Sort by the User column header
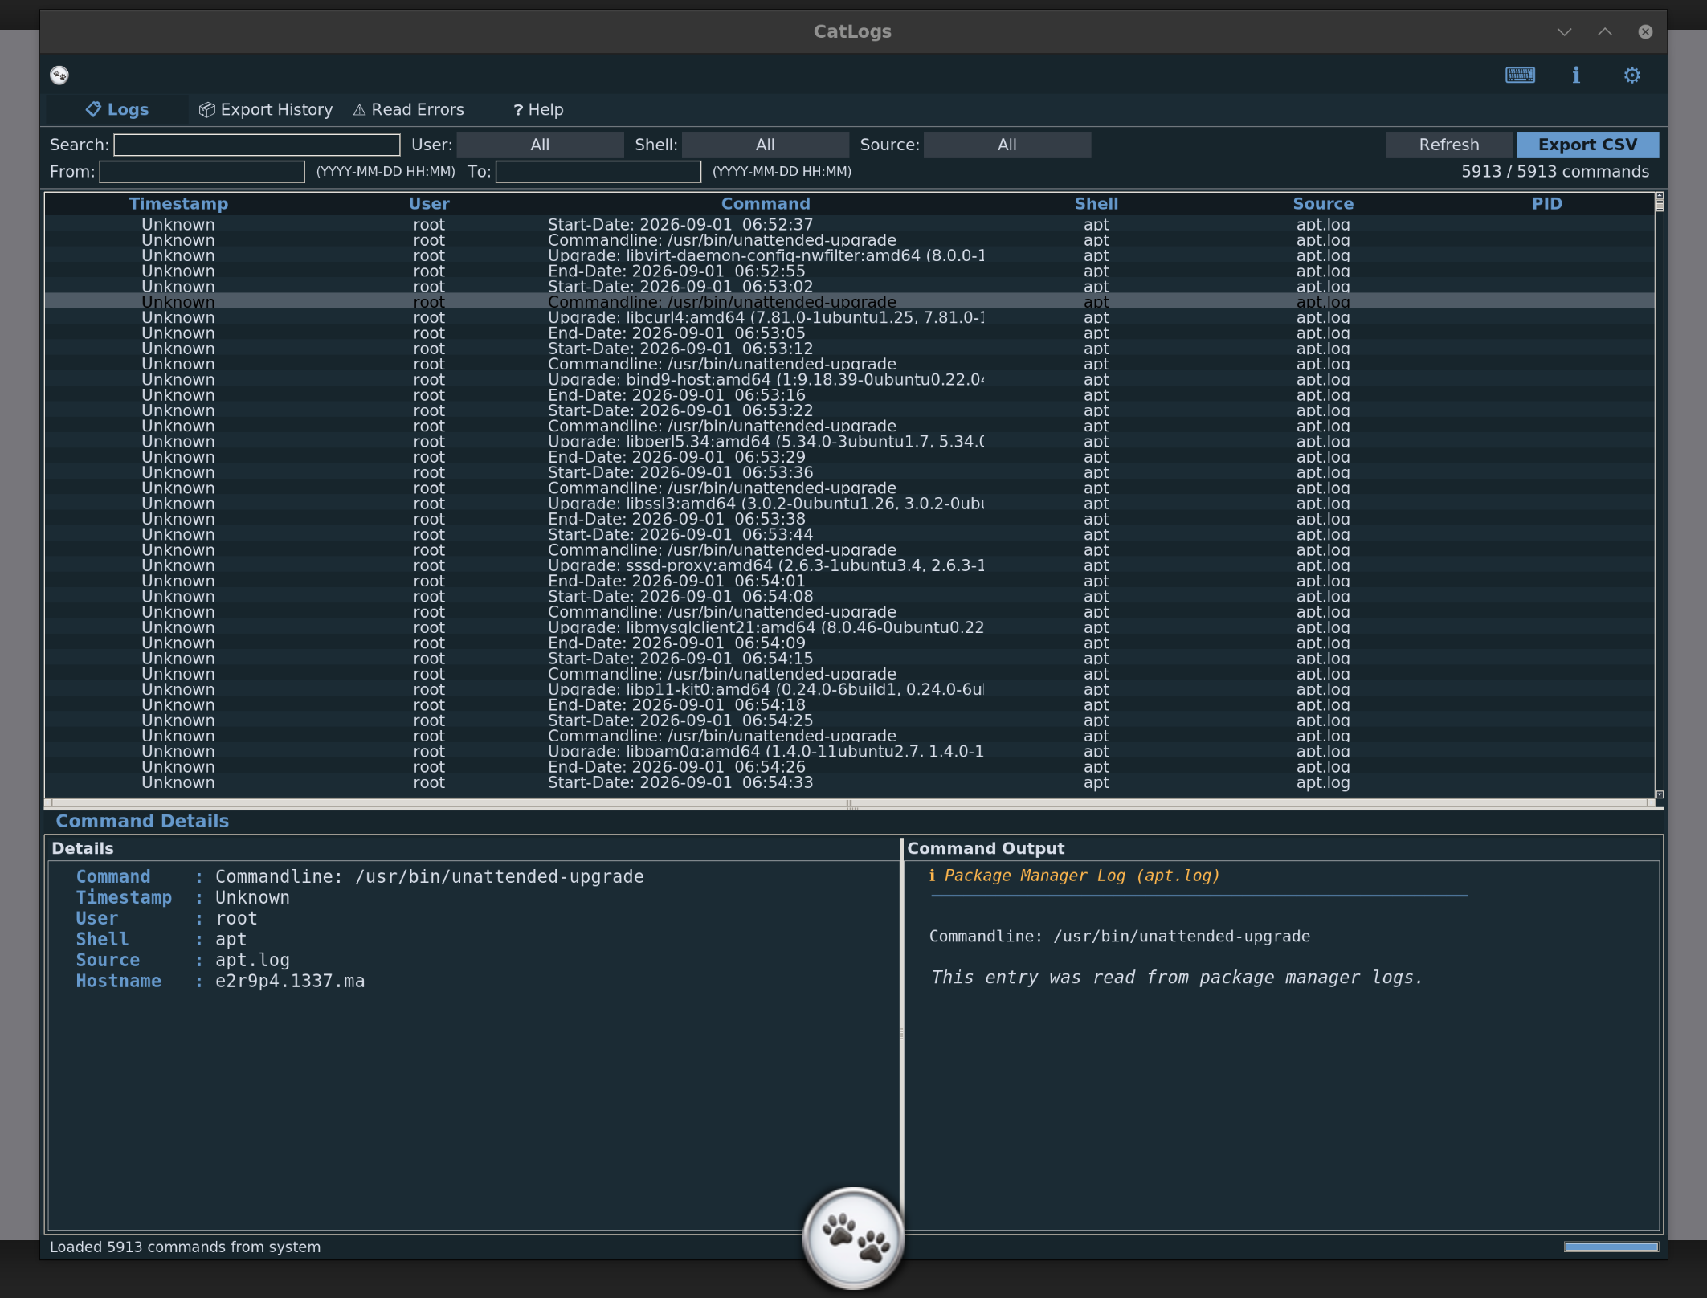Viewport: 1707px width, 1298px height. 429,204
